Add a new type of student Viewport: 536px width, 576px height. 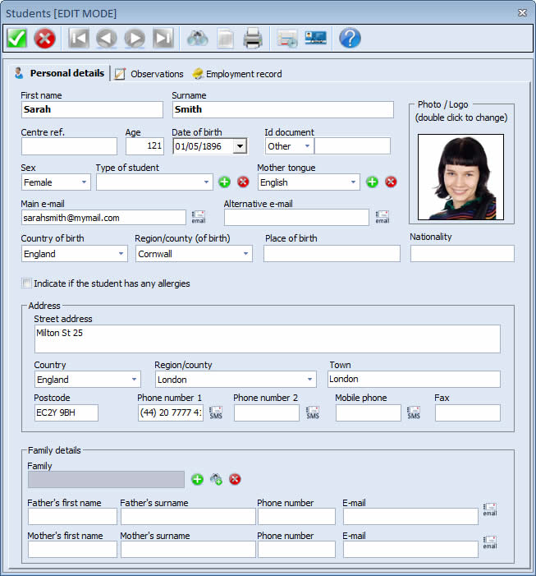(225, 182)
